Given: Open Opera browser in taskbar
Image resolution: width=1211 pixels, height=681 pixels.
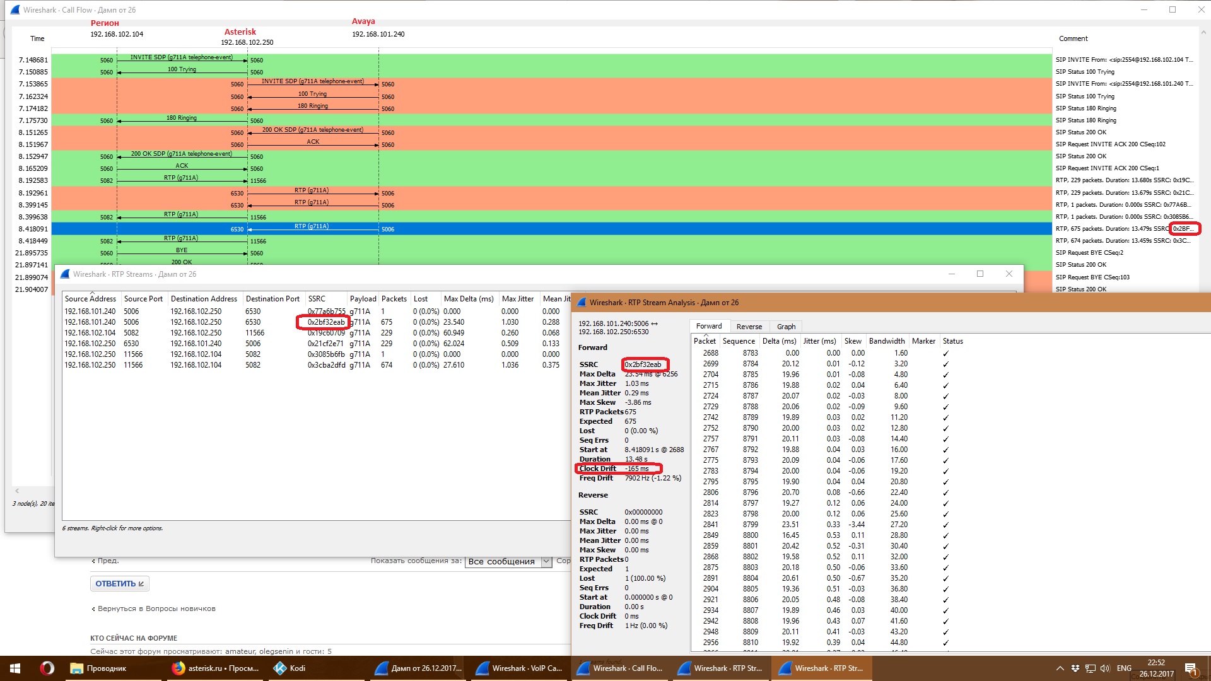Looking at the screenshot, I should click(47, 668).
